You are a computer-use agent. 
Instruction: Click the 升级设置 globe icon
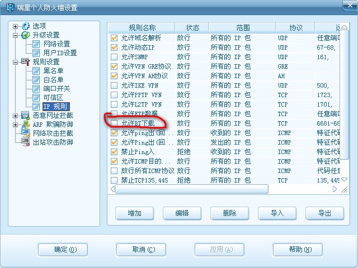[25, 35]
